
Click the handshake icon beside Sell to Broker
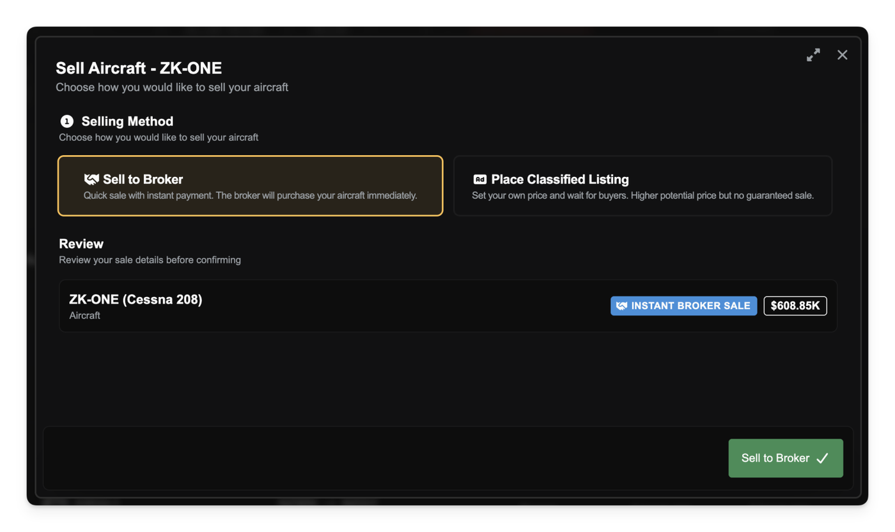[x=91, y=179]
